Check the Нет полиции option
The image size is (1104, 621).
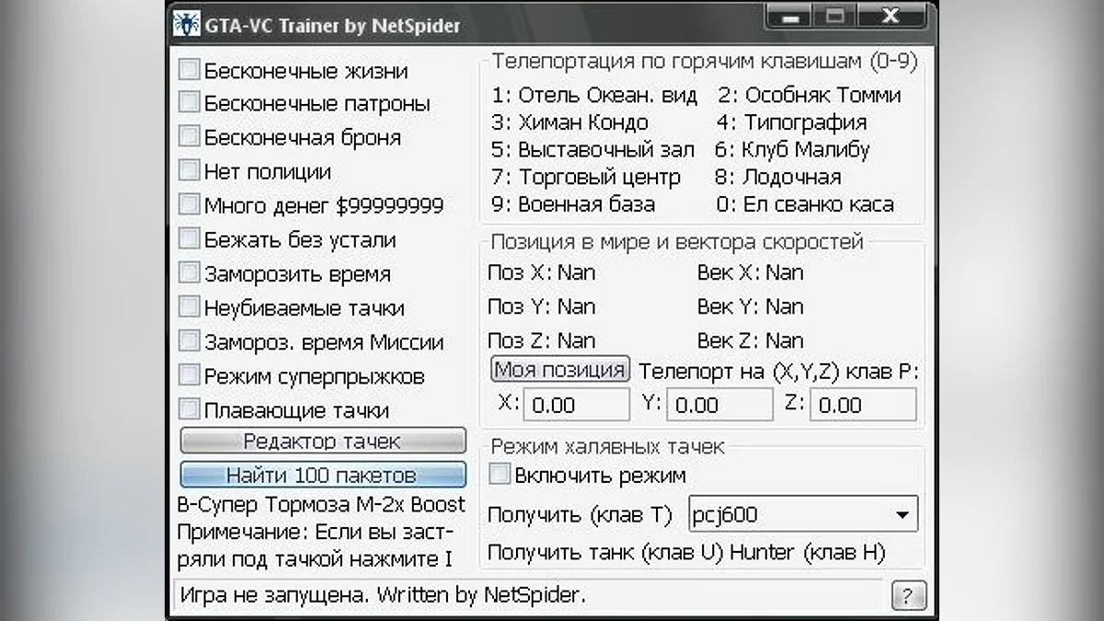[189, 171]
